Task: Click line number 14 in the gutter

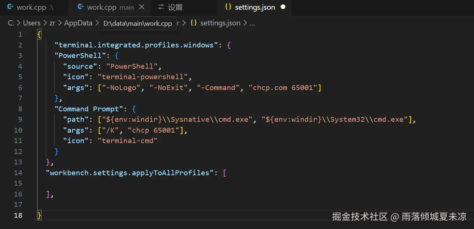Action: (x=18, y=173)
